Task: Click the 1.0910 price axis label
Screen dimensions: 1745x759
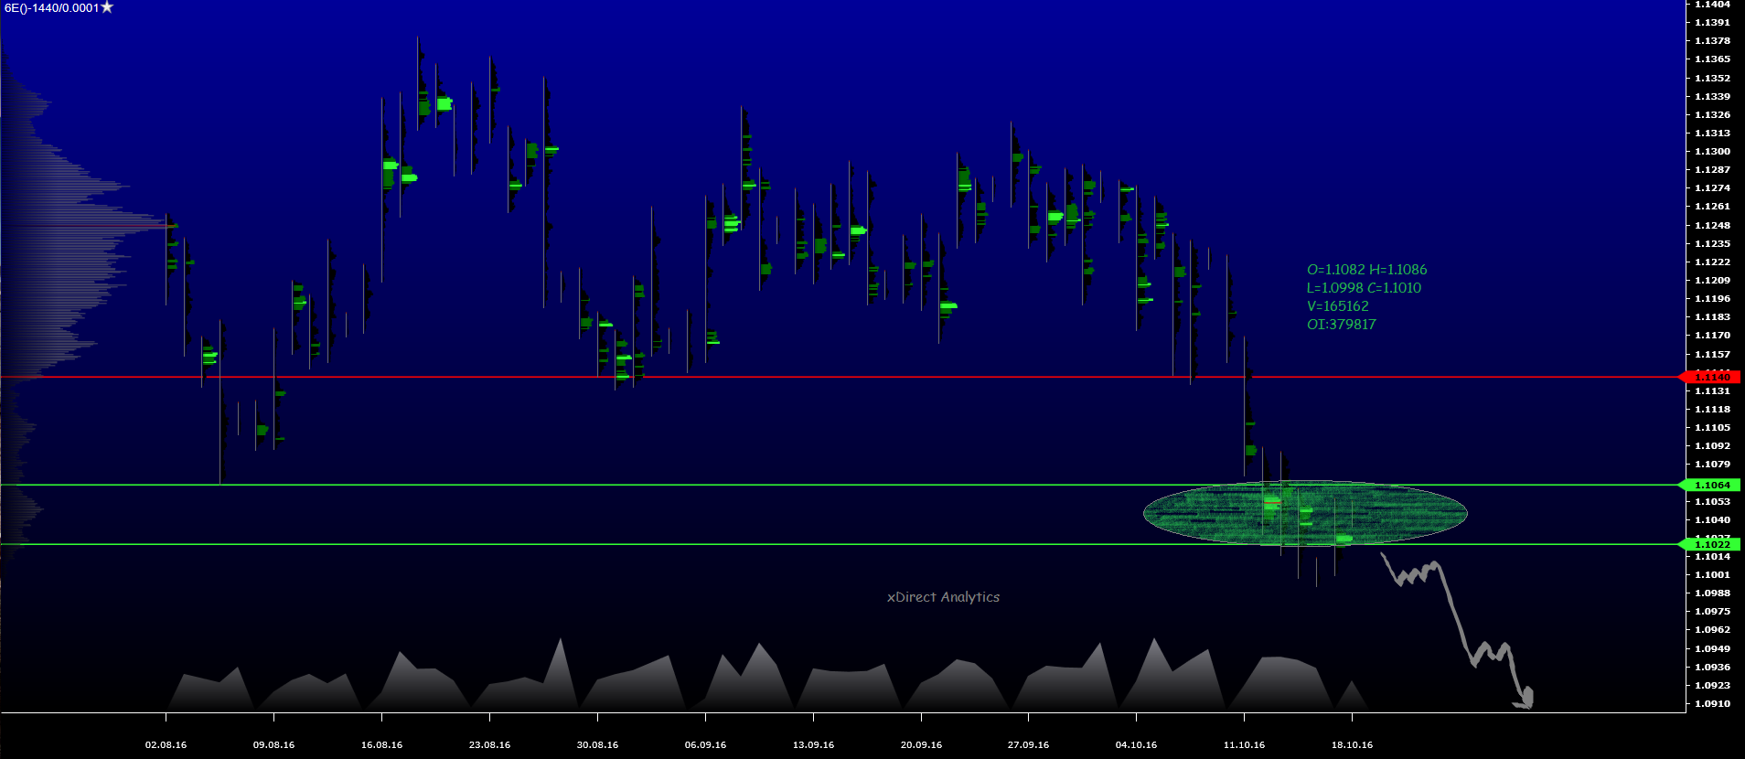Action: (x=1712, y=703)
